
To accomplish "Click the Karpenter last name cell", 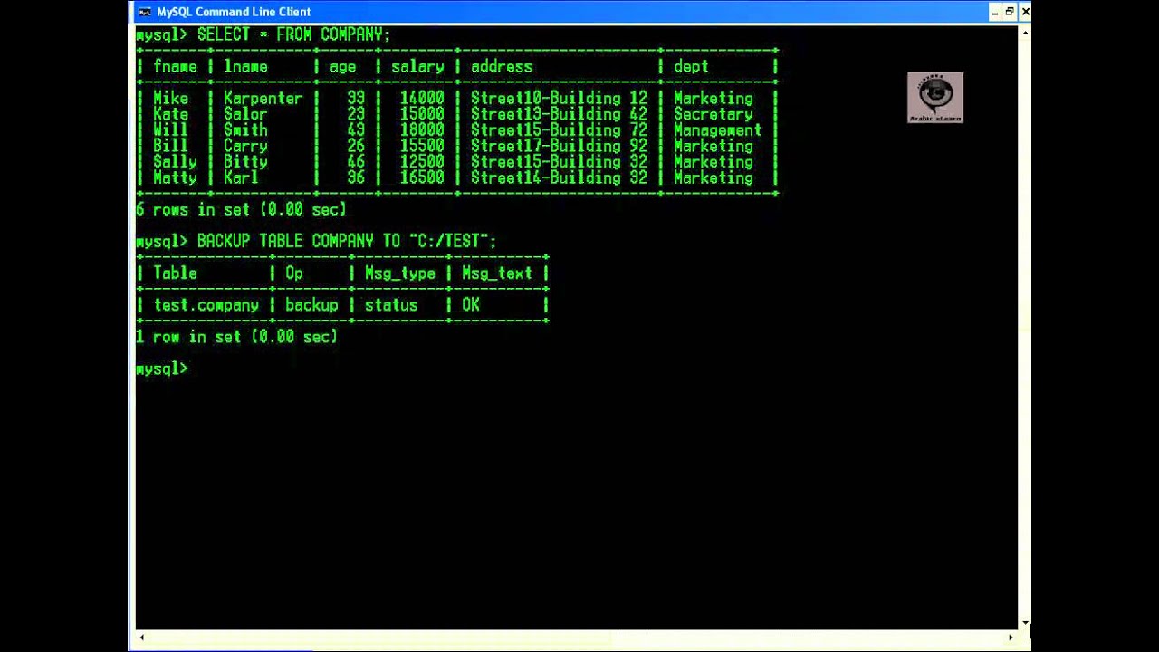I will 263,98.
